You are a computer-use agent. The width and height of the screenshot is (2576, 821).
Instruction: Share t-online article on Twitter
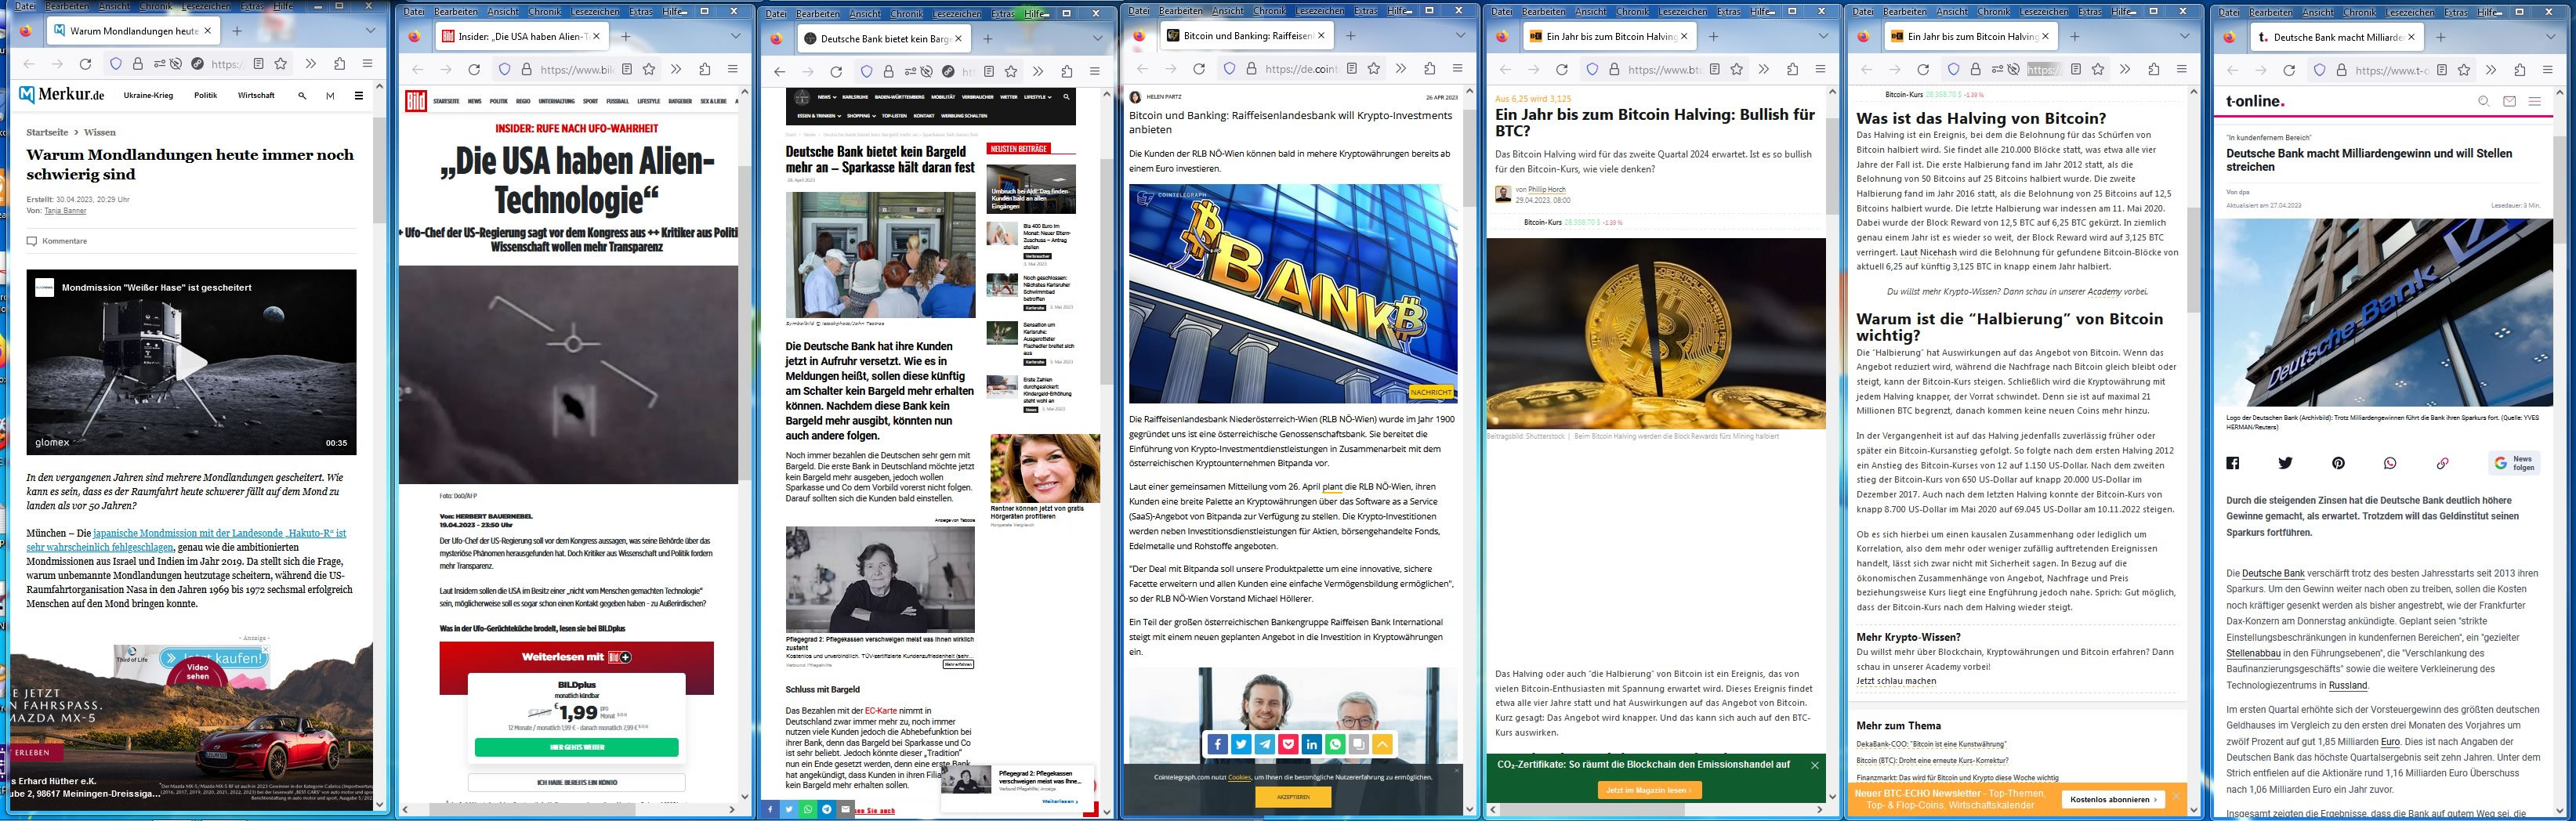pyautogui.click(x=2285, y=463)
